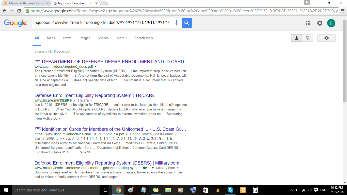The image size is (347, 195).
Task: Open the Windows Start menu
Action: coord(6,190)
